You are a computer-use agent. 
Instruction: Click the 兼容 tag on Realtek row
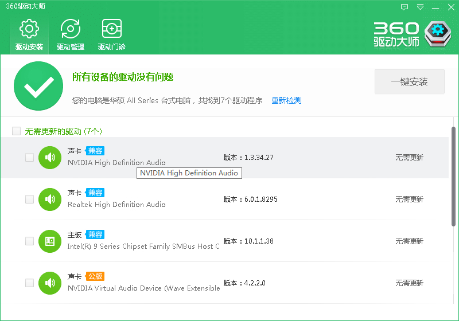click(x=95, y=193)
